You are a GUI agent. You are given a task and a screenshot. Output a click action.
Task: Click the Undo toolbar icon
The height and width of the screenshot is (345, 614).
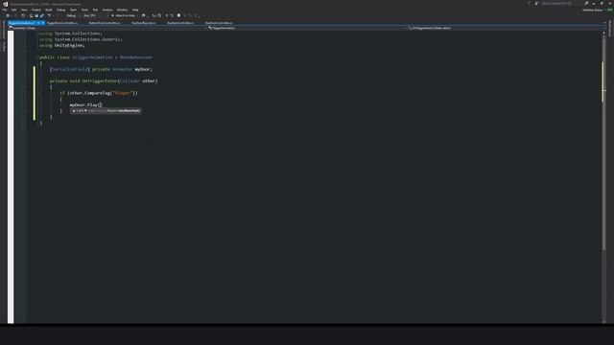(49, 15)
